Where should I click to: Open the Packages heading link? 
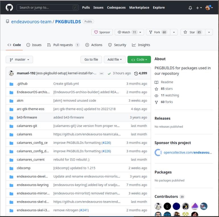point(163,172)
